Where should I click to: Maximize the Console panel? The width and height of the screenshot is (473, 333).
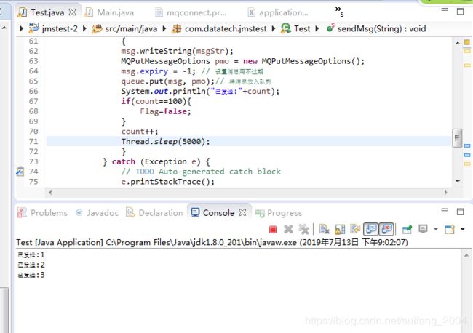click(461, 212)
